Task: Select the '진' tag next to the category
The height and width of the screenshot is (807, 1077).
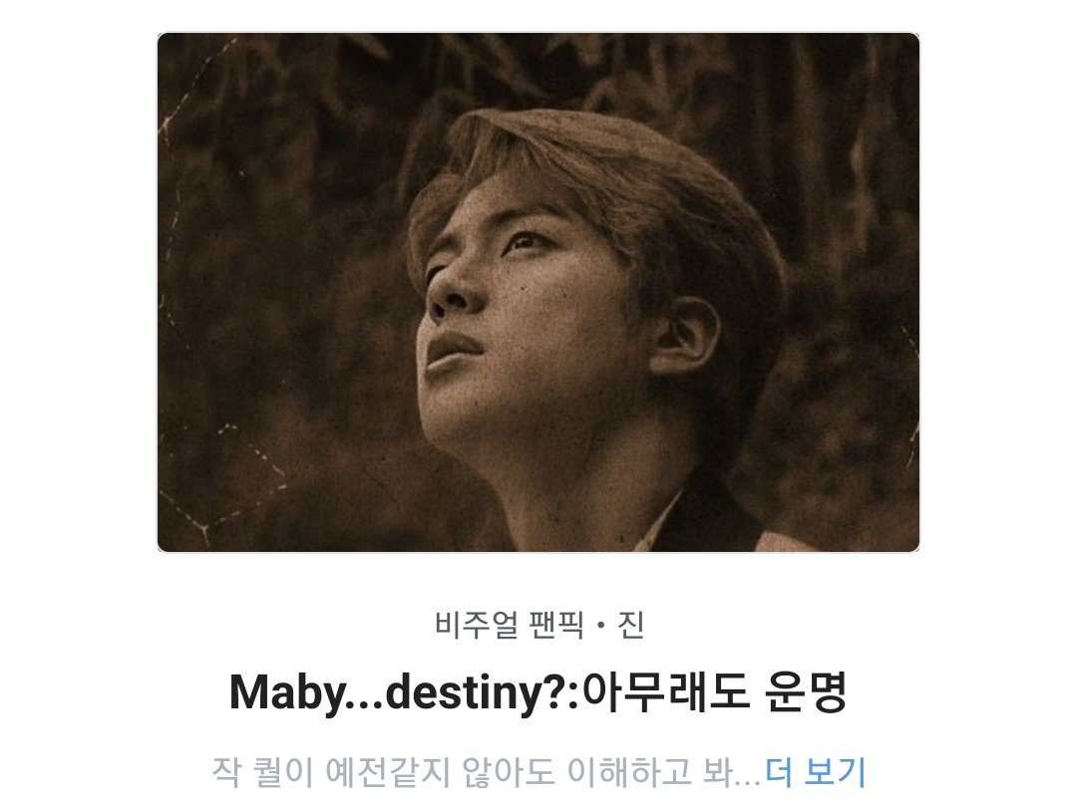Action: 630,625
